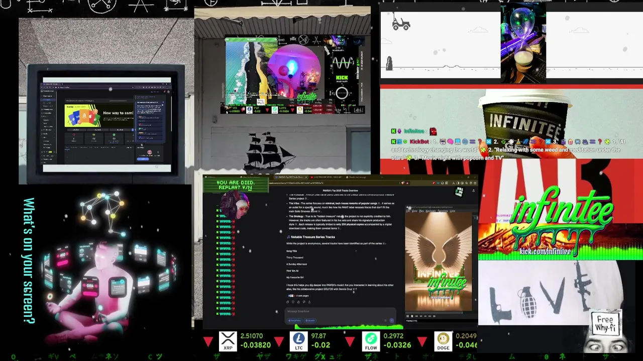
Task: Regenerate the DeepSeek answer via retry icon
Action: (293, 302)
